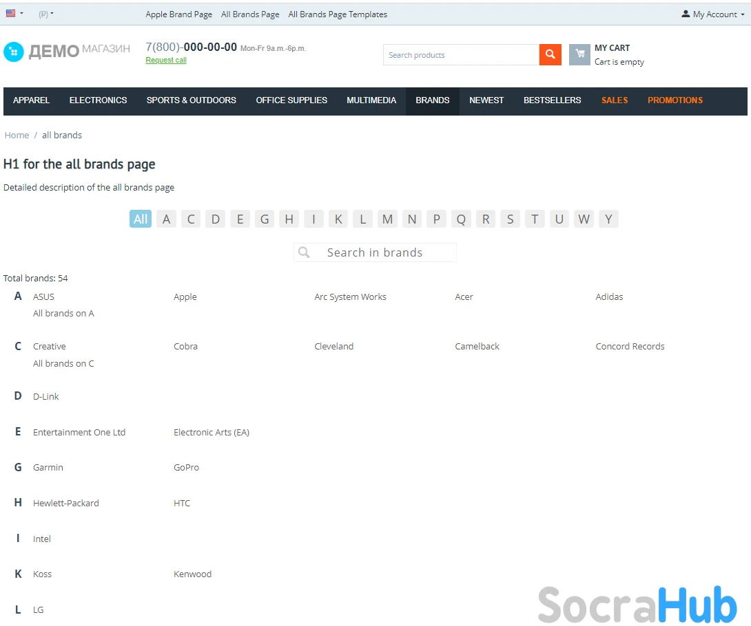Image resolution: width=751 pixels, height=626 pixels.
Task: Open the Sports & Outdoors menu
Action: [x=191, y=100]
